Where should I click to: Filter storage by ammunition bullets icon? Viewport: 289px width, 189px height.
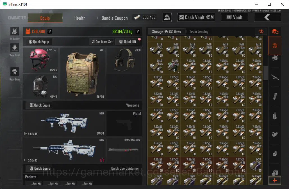275,116
